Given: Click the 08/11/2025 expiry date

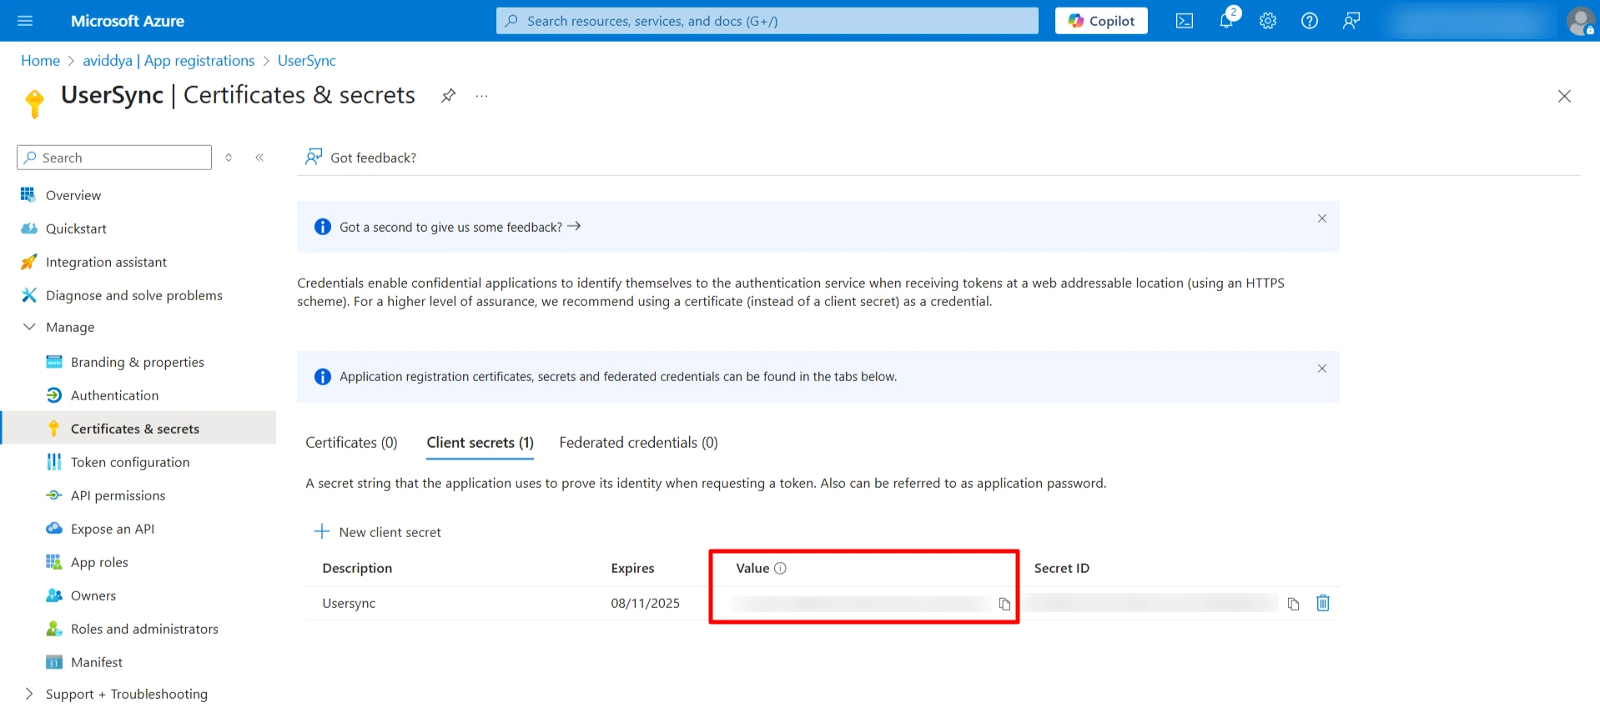Looking at the screenshot, I should (x=645, y=603).
